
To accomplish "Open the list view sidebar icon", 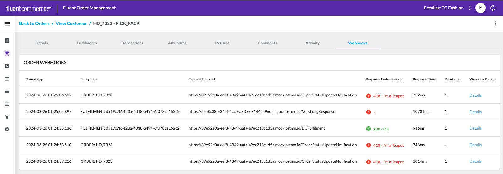I will pos(7,91).
